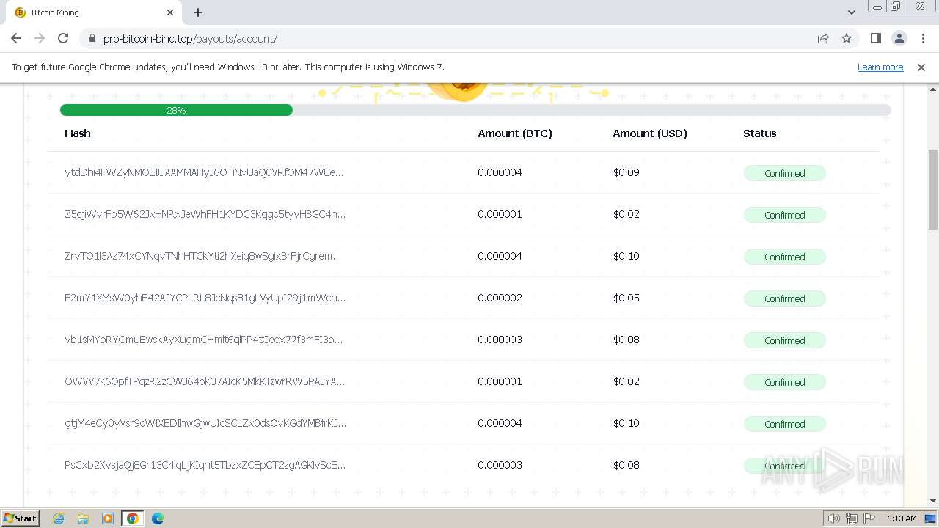Click the Amount (USD) column header
This screenshot has height=528, width=939.
[650, 133]
